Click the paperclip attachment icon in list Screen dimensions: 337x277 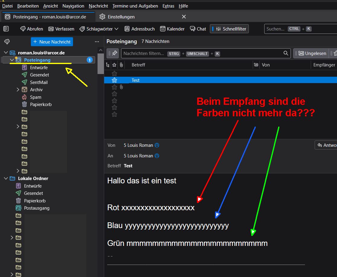pyautogui.click(x=121, y=87)
